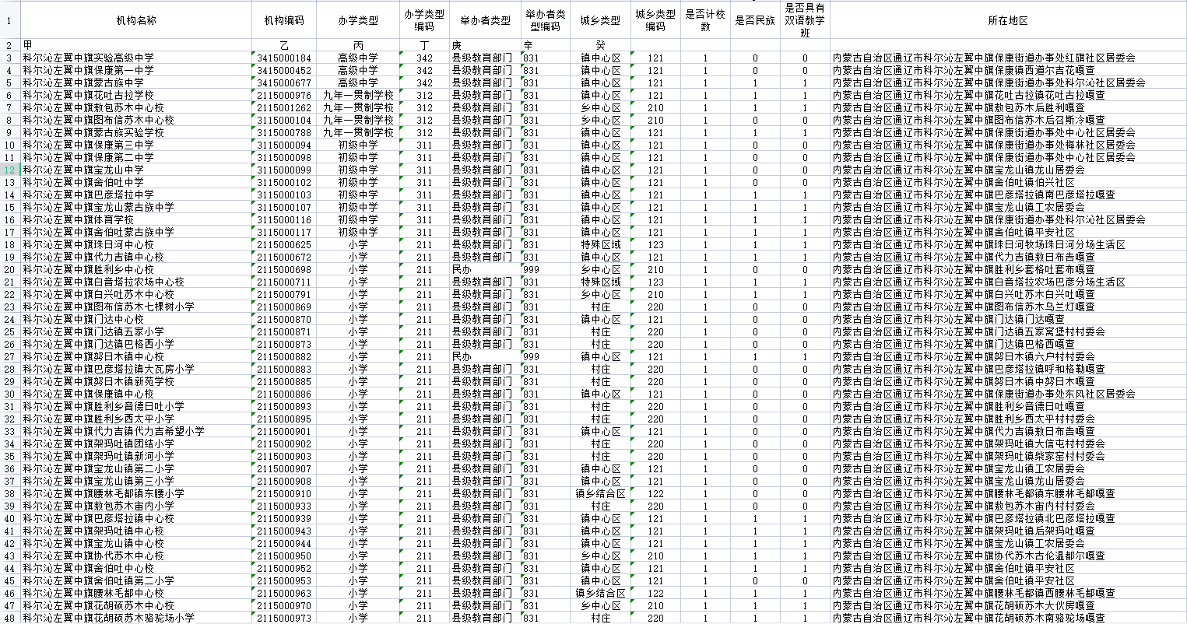1187x624 pixels.
Task: Click the 癸 cell in row 2
Action: pyautogui.click(x=600, y=45)
